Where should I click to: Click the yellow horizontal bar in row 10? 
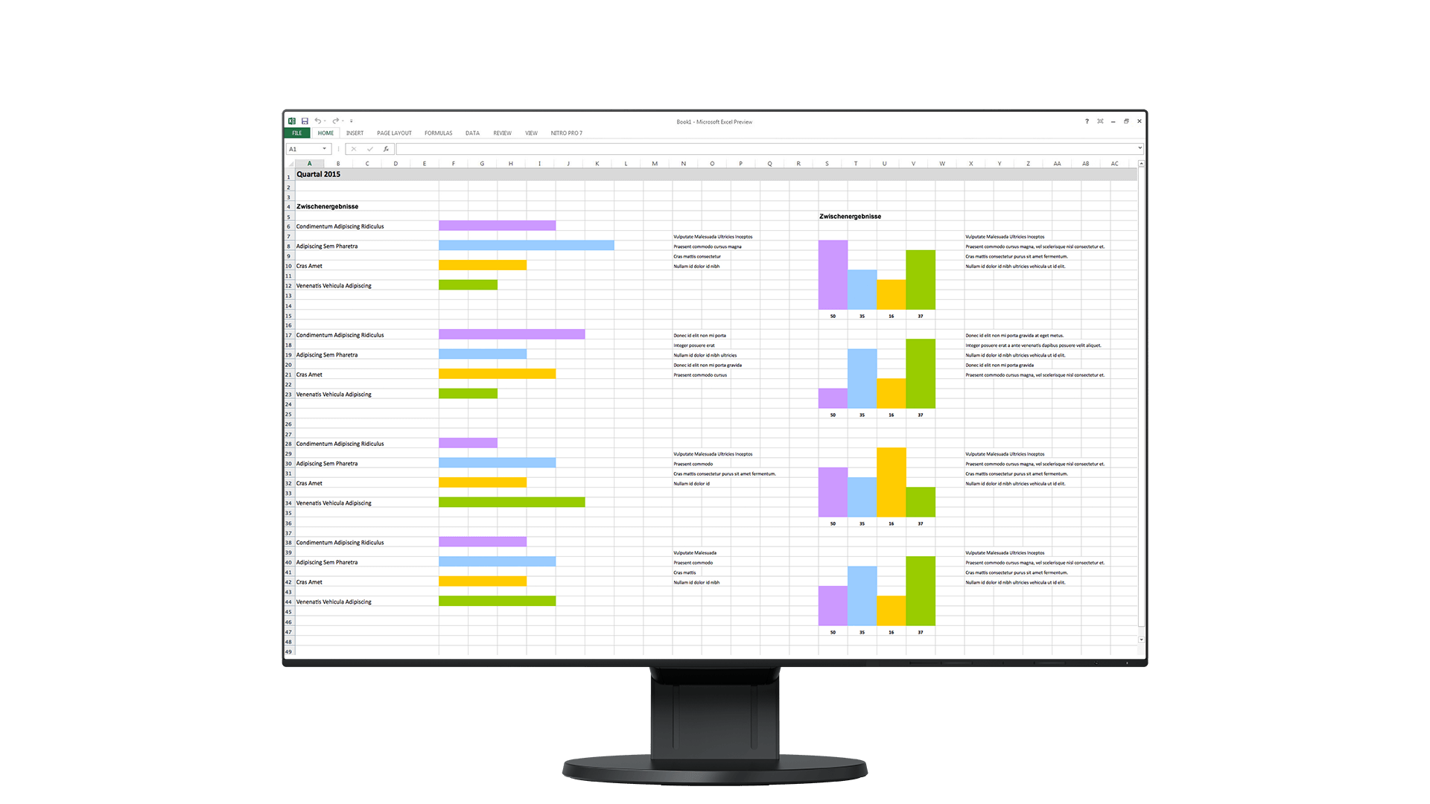(483, 265)
